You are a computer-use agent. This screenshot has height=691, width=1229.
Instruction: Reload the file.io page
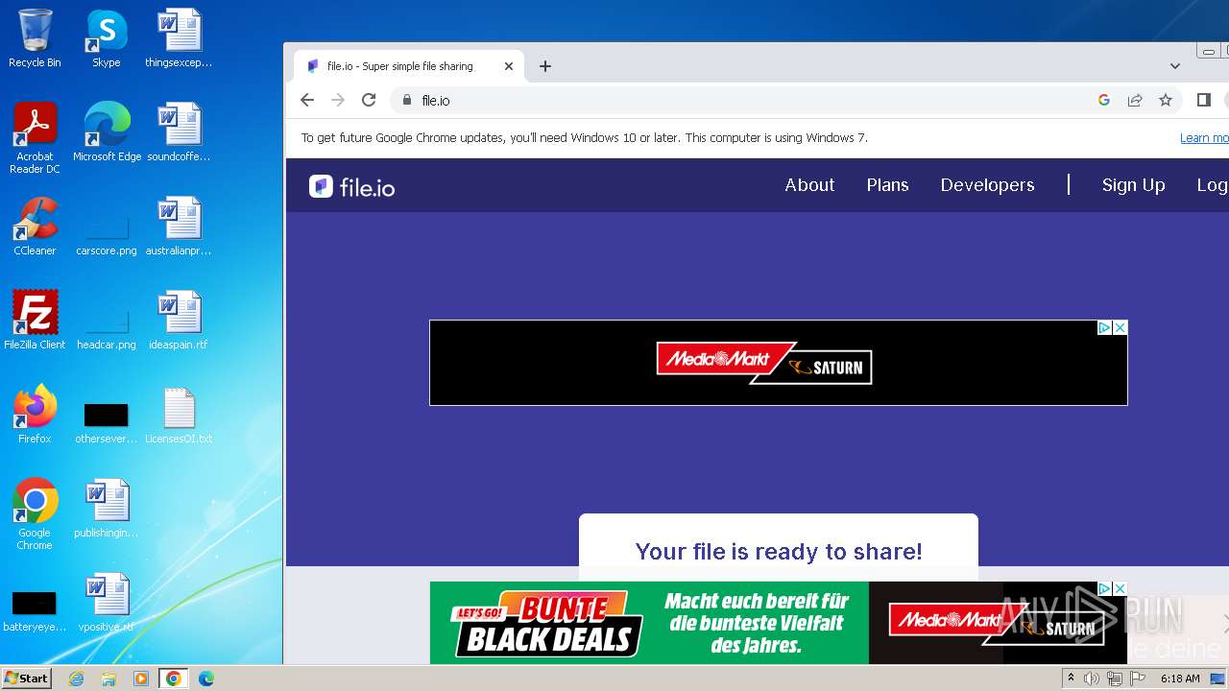(x=369, y=100)
